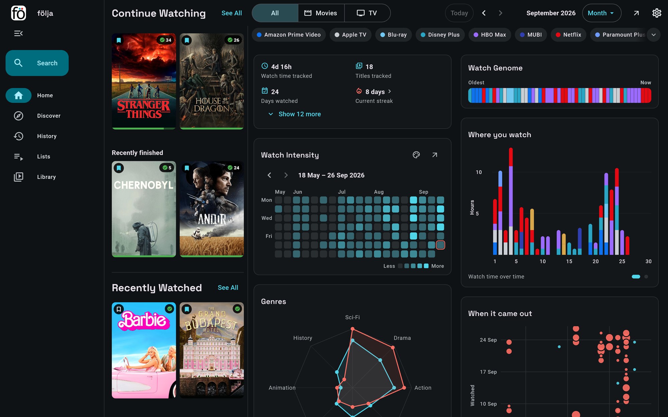Viewport: 668px width, 417px height.
Task: Go to next month arrow
Action: tap(500, 13)
